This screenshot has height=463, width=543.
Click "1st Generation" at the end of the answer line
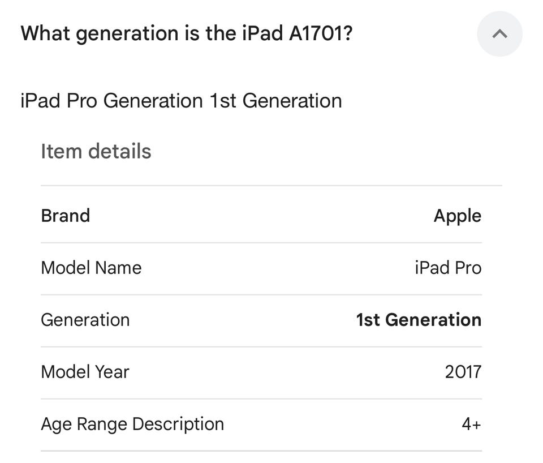[275, 101]
